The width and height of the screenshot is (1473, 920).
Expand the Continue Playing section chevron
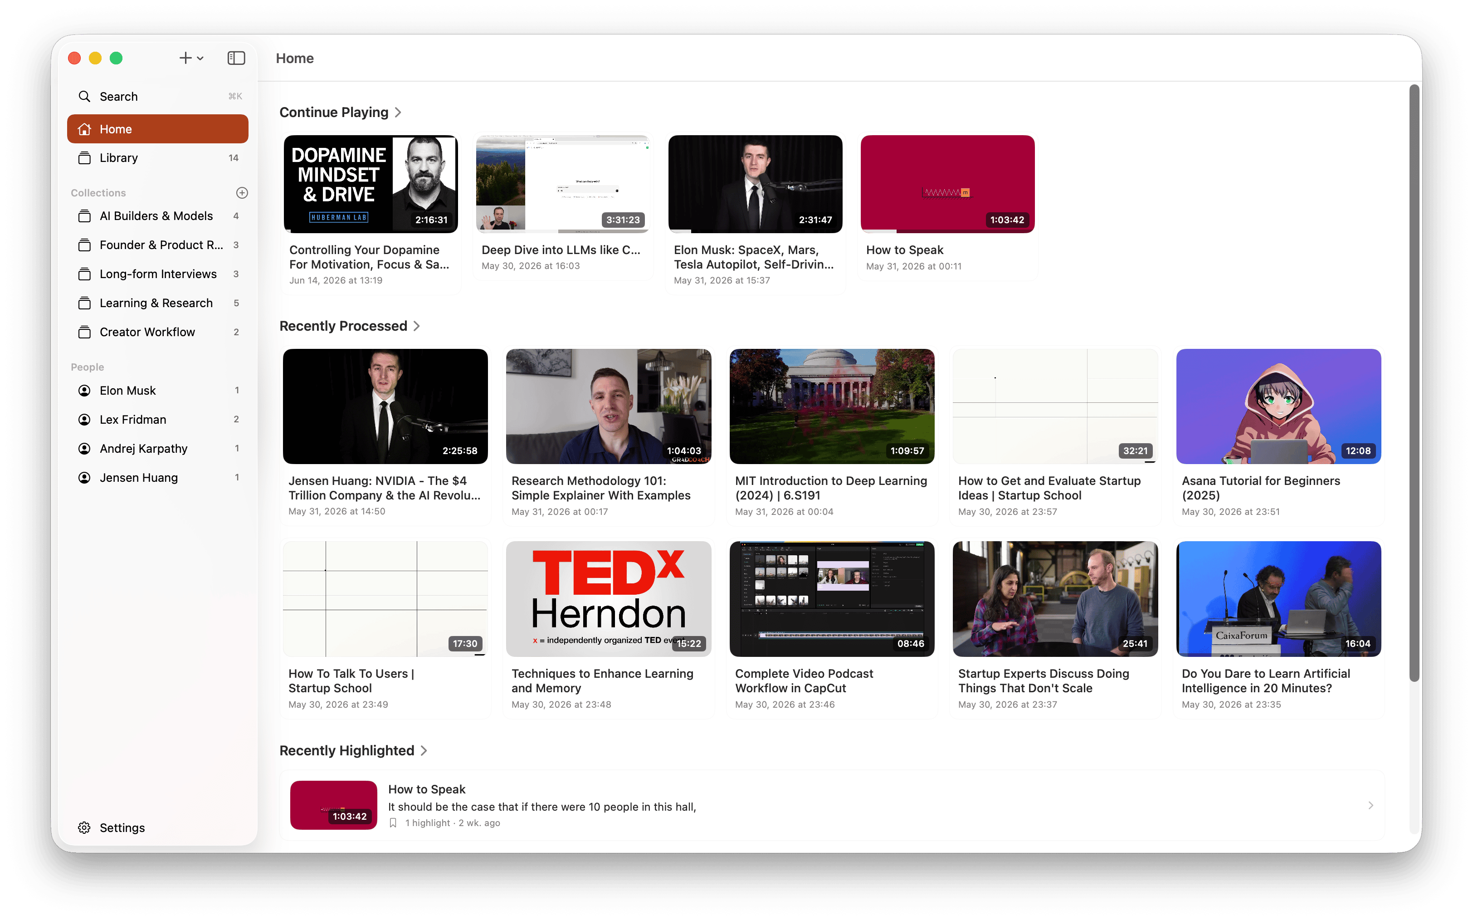pos(398,113)
